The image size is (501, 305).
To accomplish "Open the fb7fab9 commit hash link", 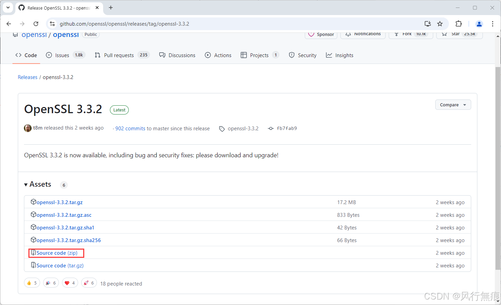I will 287,129.
